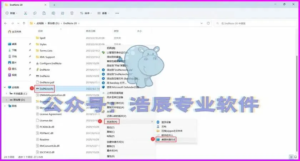Click the Share icon in the toolbar
Image resolution: width=300 pixels, height=161 pixels.
coord(62,13)
